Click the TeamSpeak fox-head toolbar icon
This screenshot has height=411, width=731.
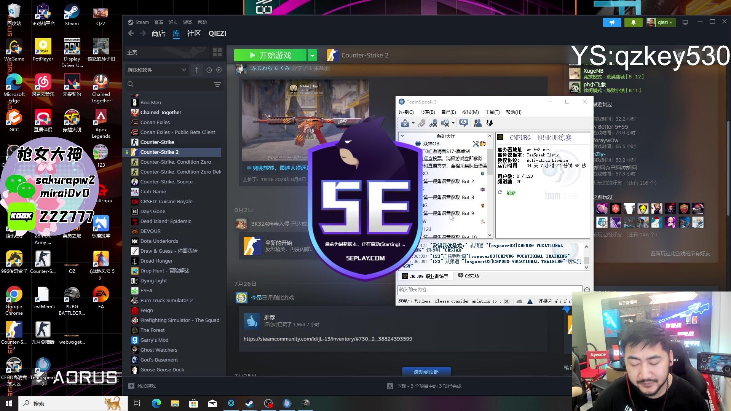(x=490, y=123)
